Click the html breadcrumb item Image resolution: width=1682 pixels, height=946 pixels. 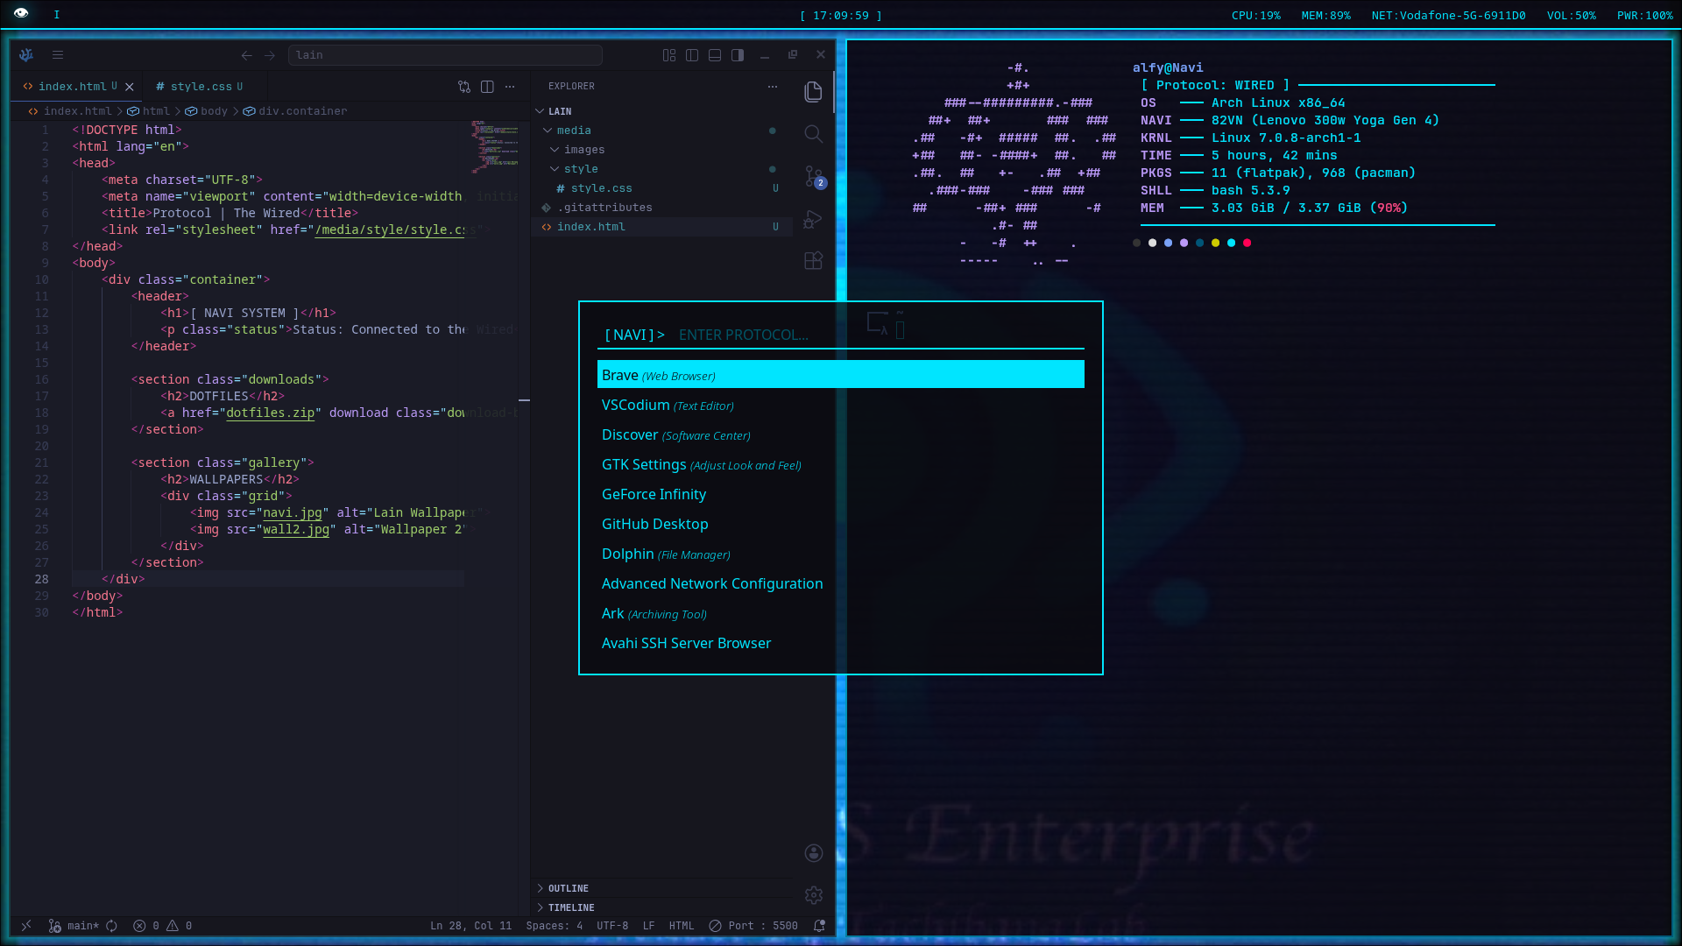pyautogui.click(x=149, y=111)
